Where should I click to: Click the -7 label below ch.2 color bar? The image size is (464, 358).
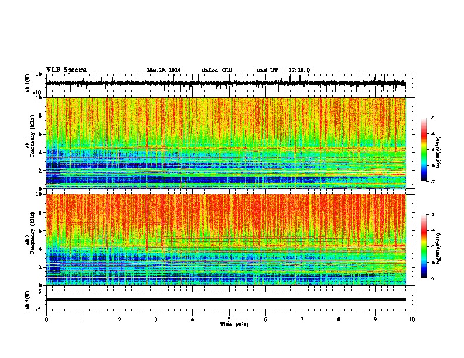[432, 278]
